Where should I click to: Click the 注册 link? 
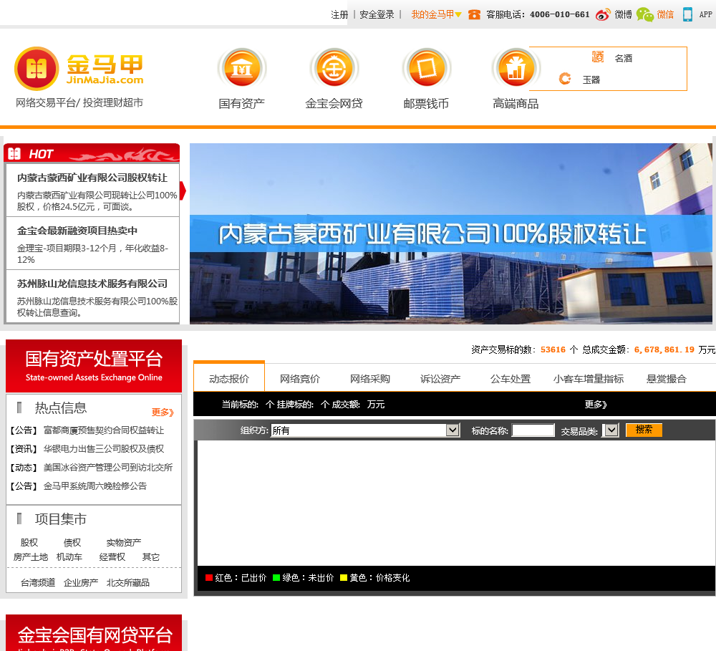tap(339, 14)
